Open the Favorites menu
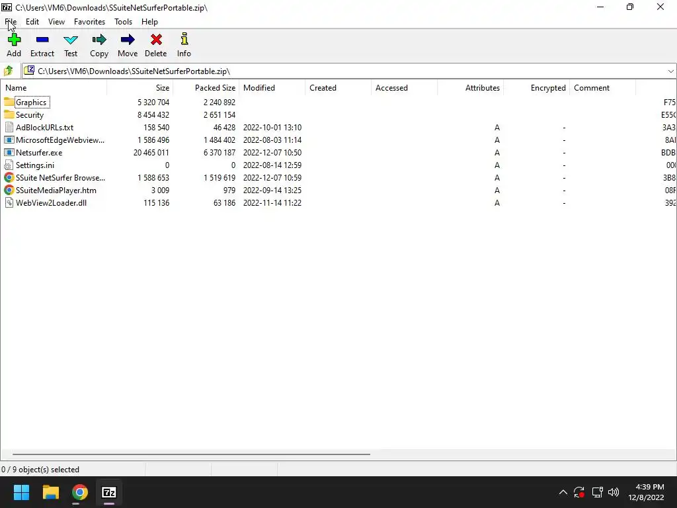 89,22
